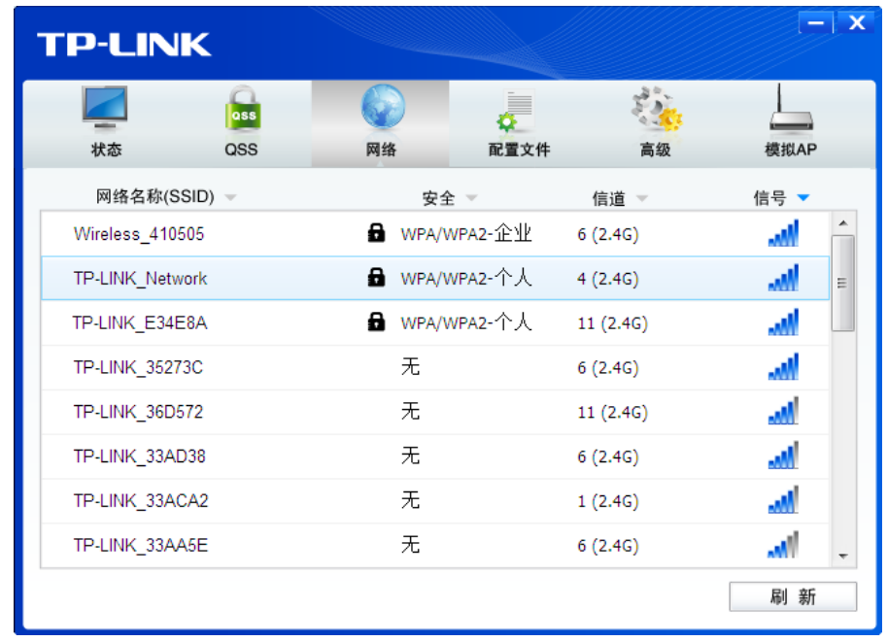This screenshot has height=642, width=888.
Task: Click signal bars of Wireless_410505
Action: point(783,233)
